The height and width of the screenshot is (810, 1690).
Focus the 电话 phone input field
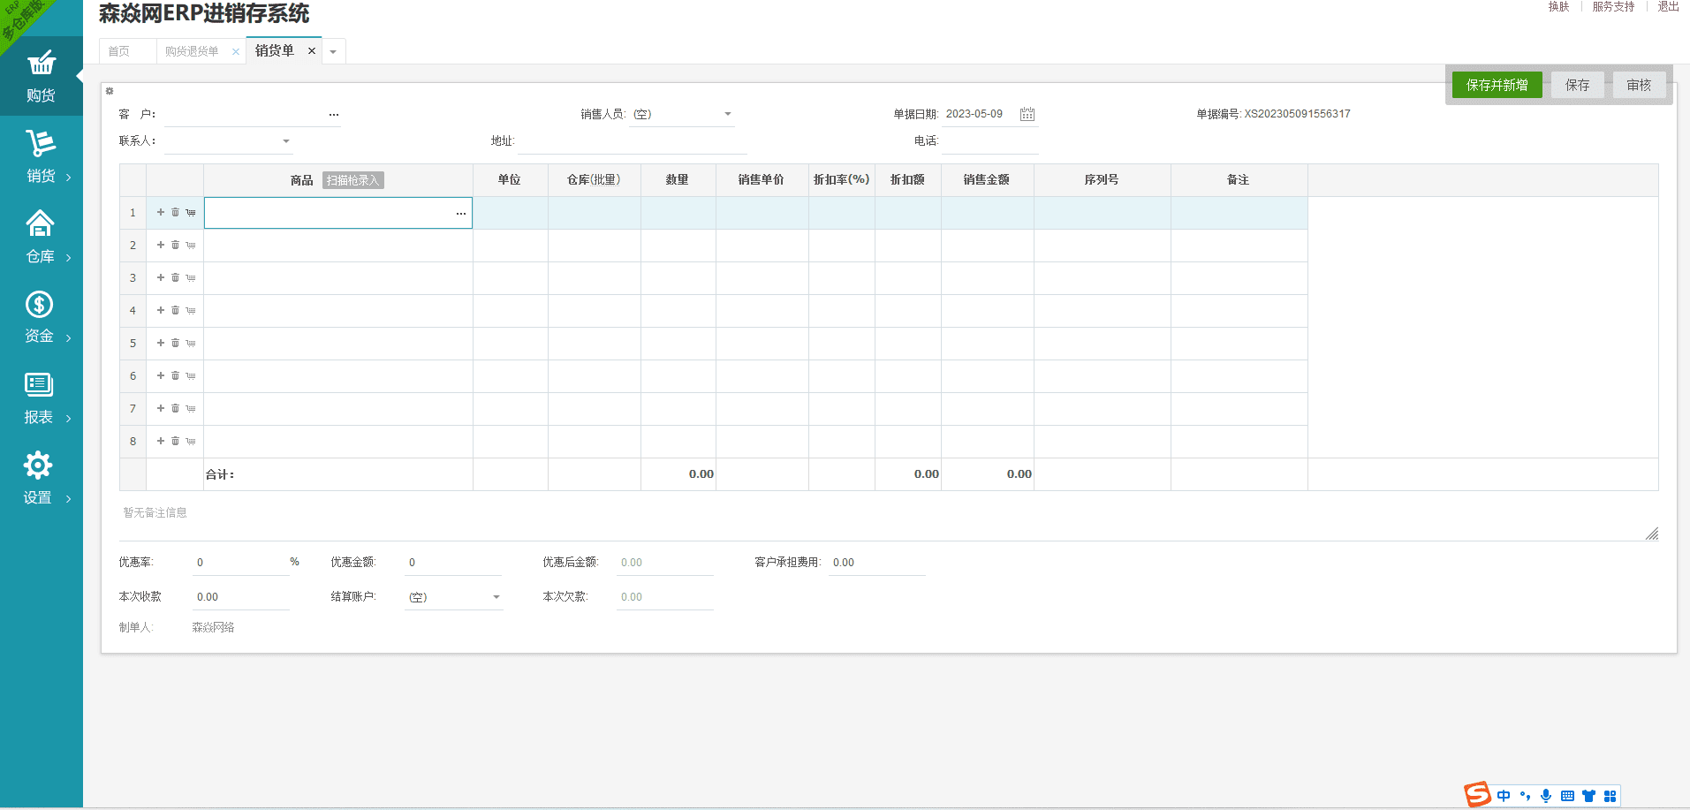[990, 141]
